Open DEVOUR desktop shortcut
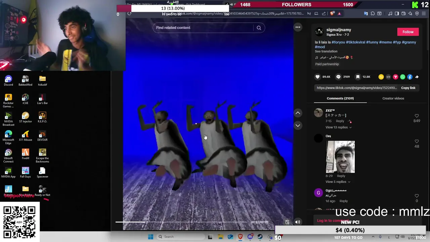The image size is (430, 242). click(x=42, y=136)
